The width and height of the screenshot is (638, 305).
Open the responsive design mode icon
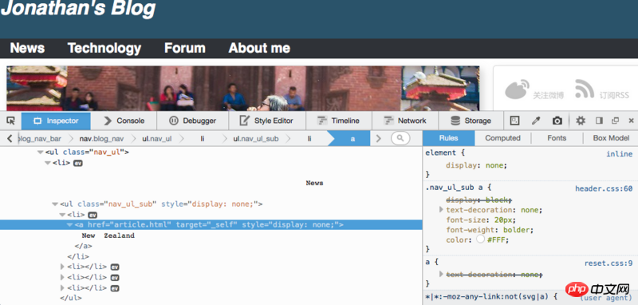514,121
